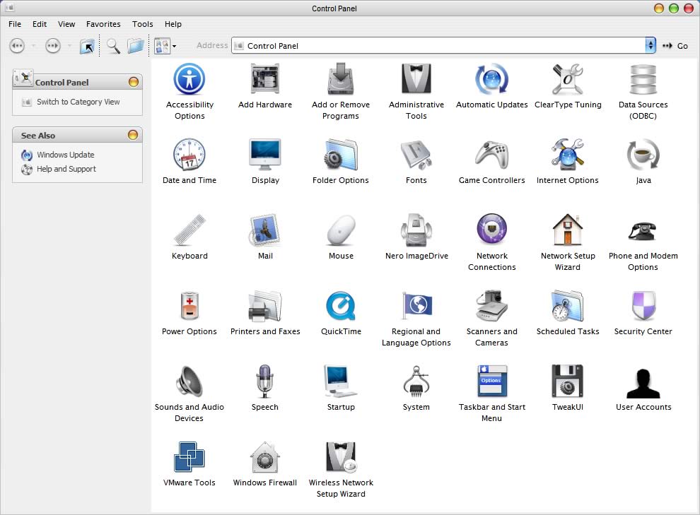The image size is (700, 515).
Task: Open Add Hardware applet
Action: (x=264, y=79)
